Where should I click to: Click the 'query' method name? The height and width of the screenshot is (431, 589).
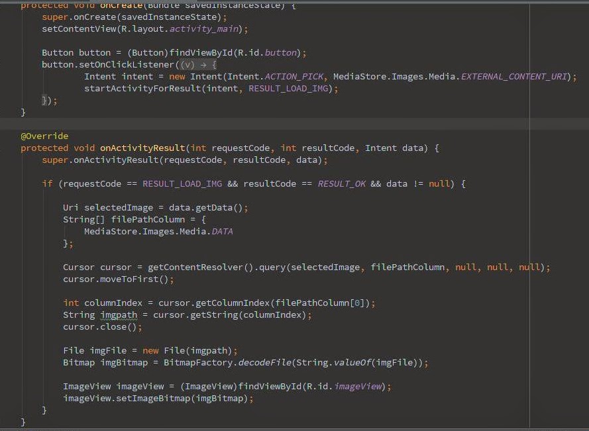pos(273,267)
